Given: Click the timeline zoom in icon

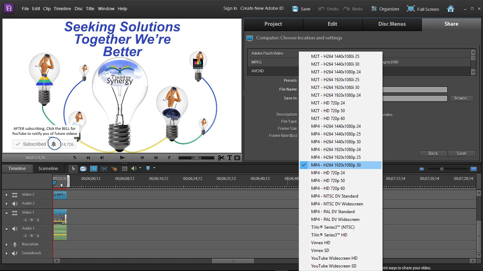Looking at the screenshot, I should point(474,169).
